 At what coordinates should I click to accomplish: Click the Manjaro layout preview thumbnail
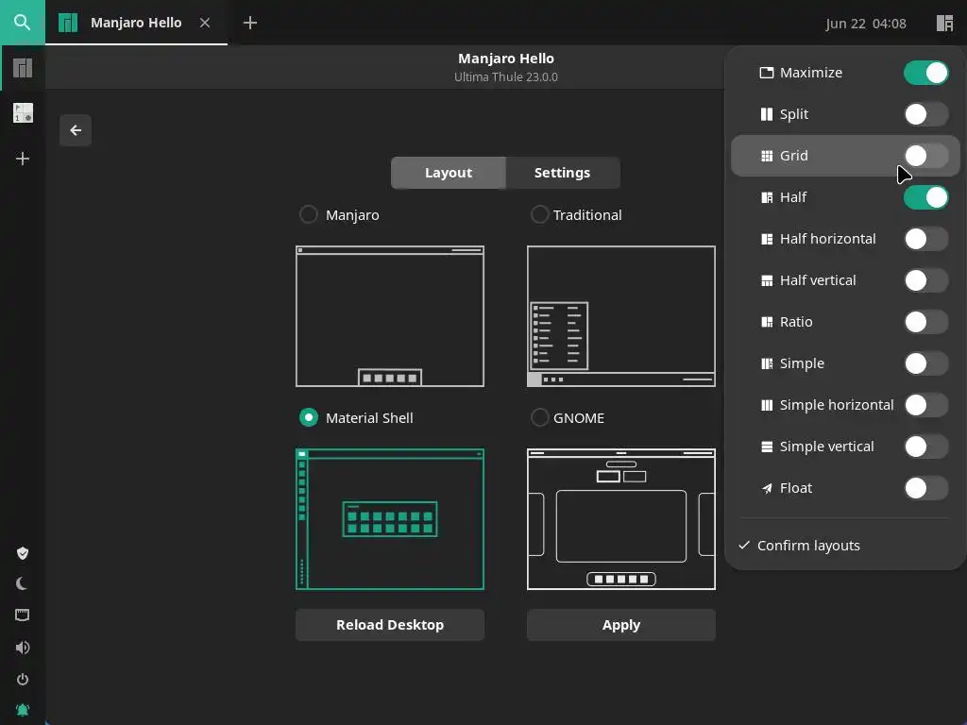click(390, 316)
